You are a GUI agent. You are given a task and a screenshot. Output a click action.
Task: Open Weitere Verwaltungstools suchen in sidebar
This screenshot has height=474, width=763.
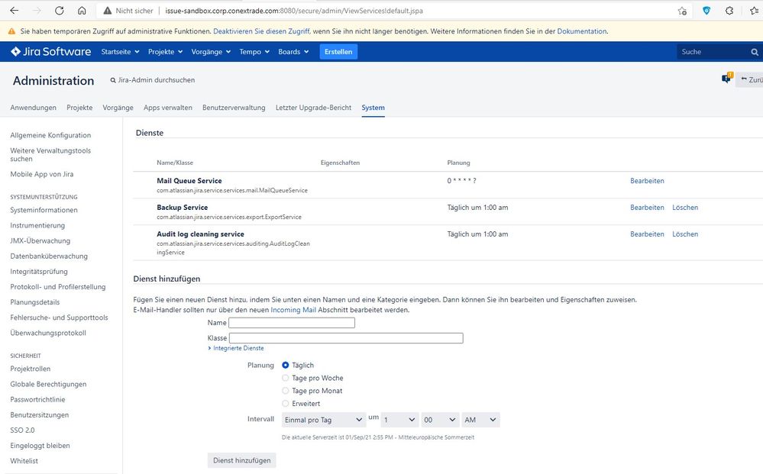tap(50, 155)
